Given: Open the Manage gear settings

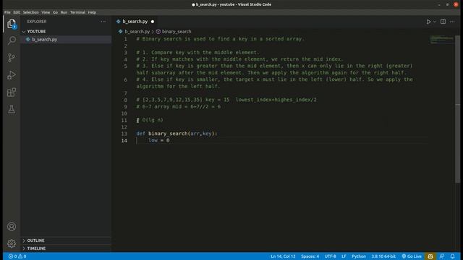Looking at the screenshot, I should pos(12,243).
